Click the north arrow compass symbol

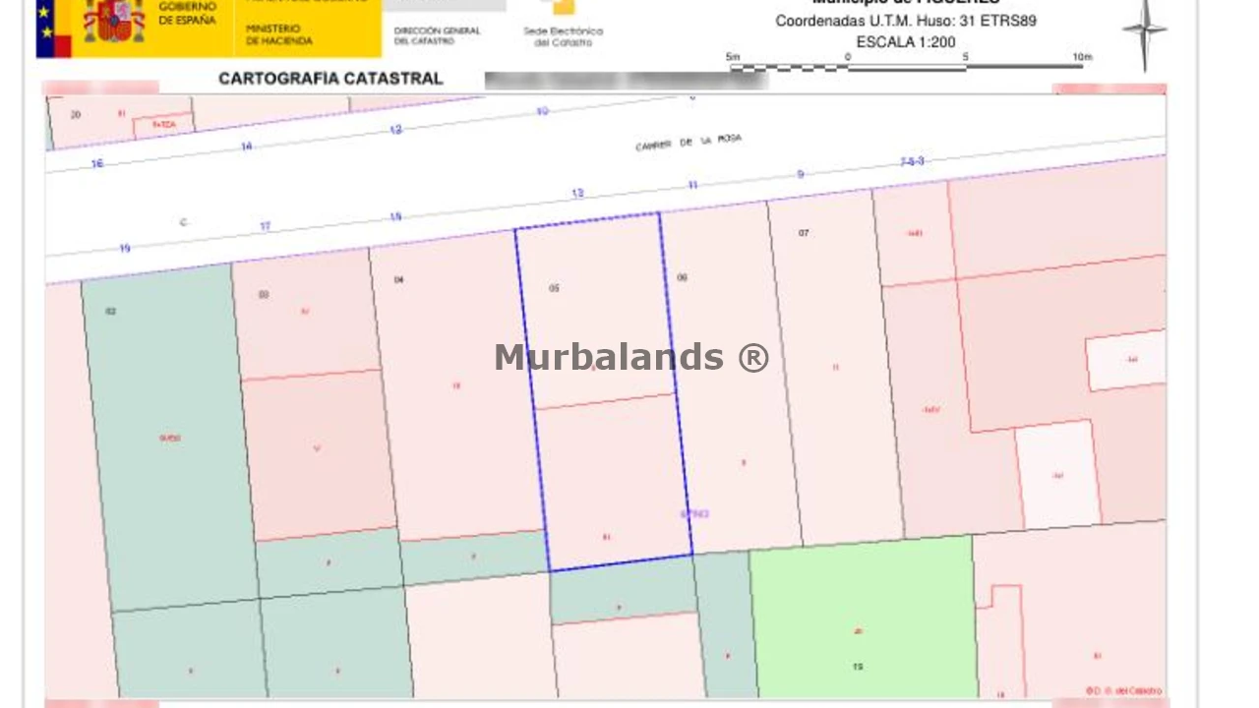[x=1144, y=31]
